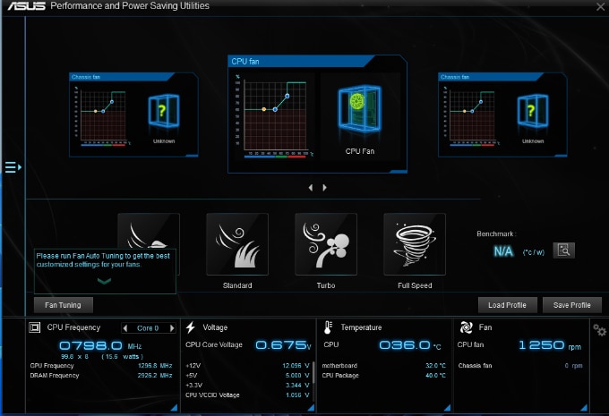Click the Temperature thermometer icon
The image size is (609, 416).
click(x=328, y=327)
